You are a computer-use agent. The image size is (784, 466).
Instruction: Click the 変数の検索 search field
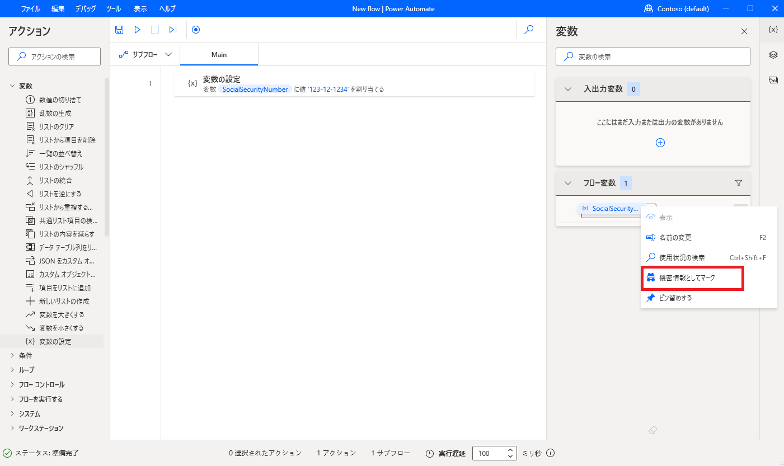(x=652, y=57)
